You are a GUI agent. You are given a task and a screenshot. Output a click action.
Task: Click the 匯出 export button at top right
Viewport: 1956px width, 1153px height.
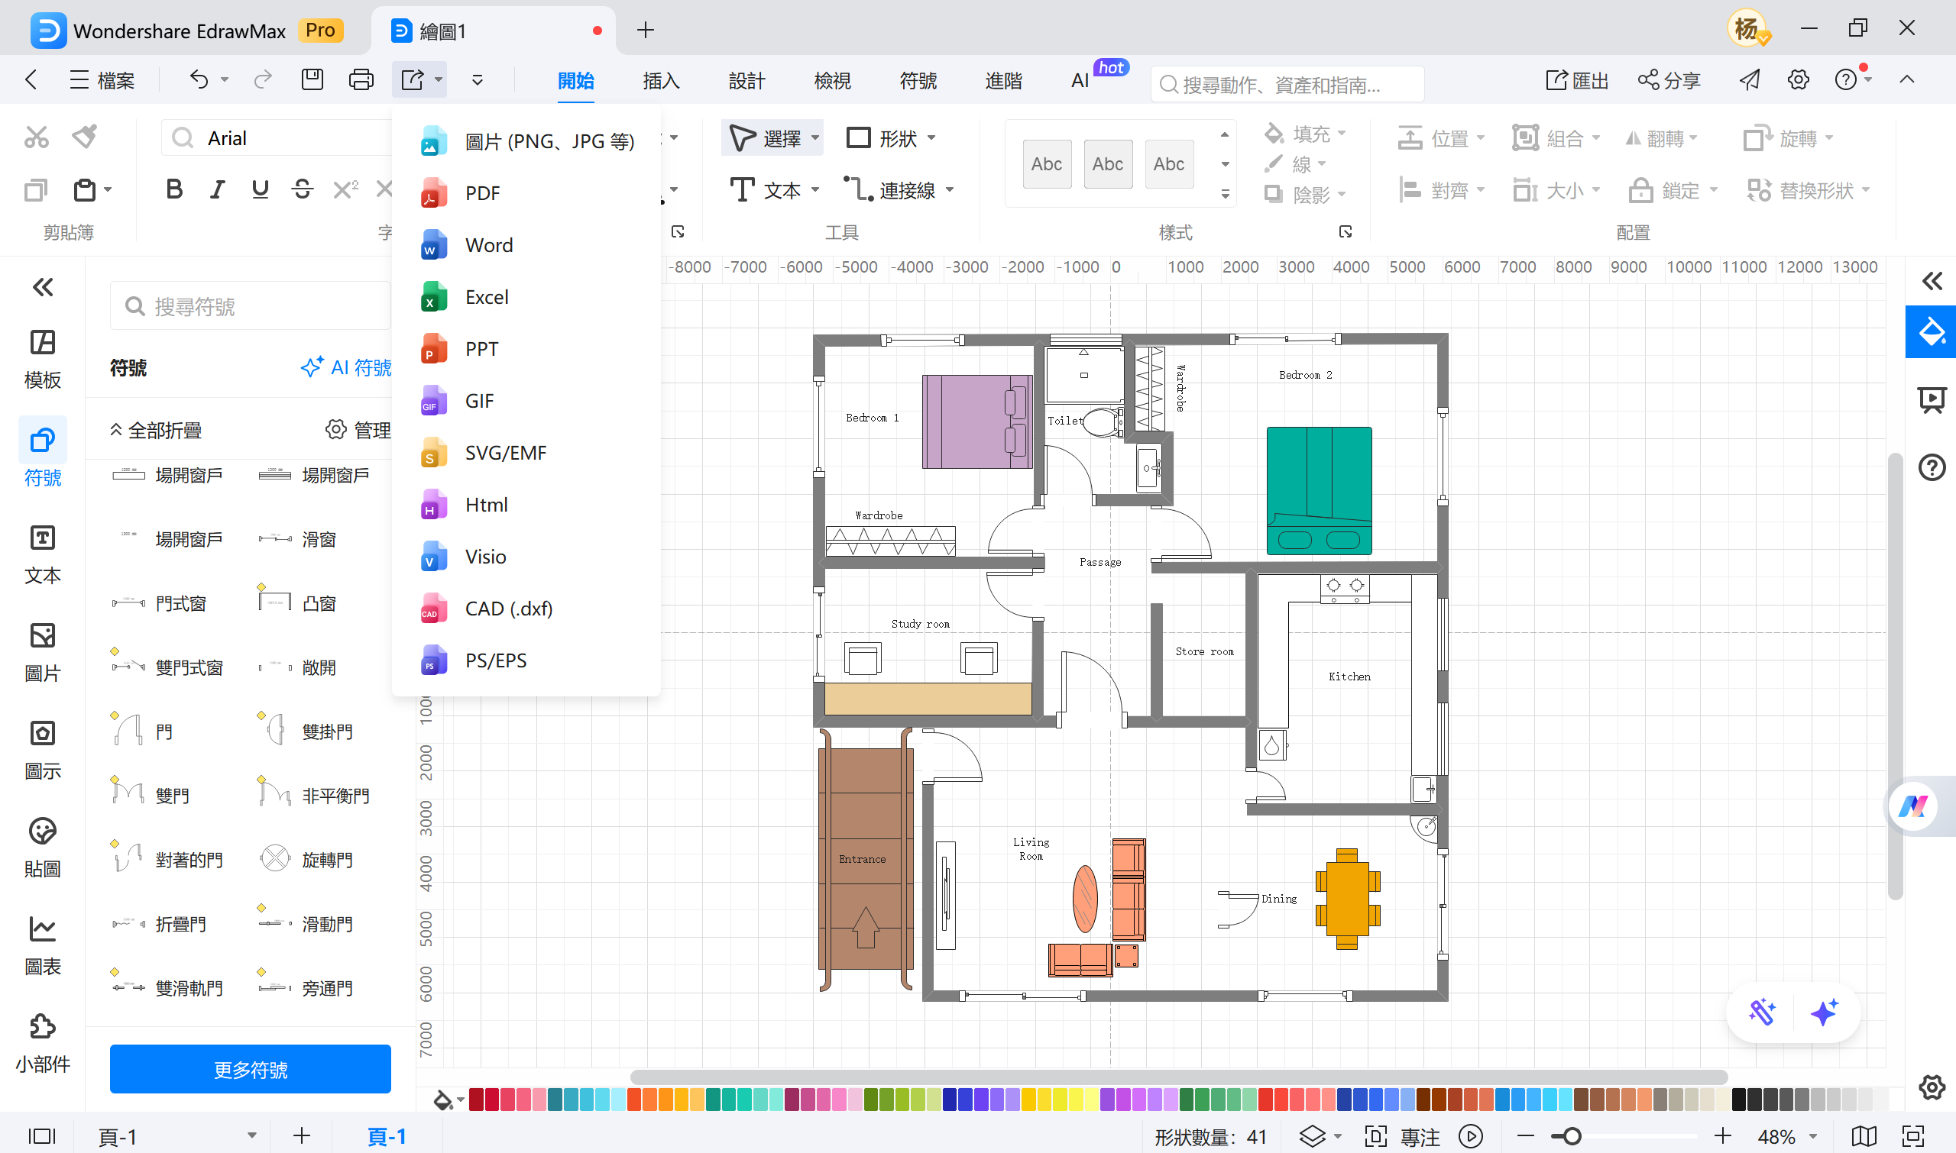[x=1575, y=80]
